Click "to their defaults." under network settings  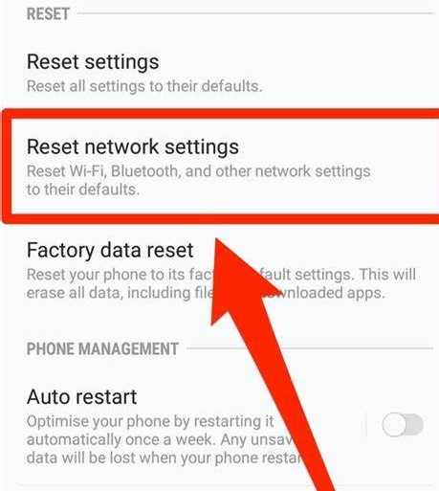[83, 190]
